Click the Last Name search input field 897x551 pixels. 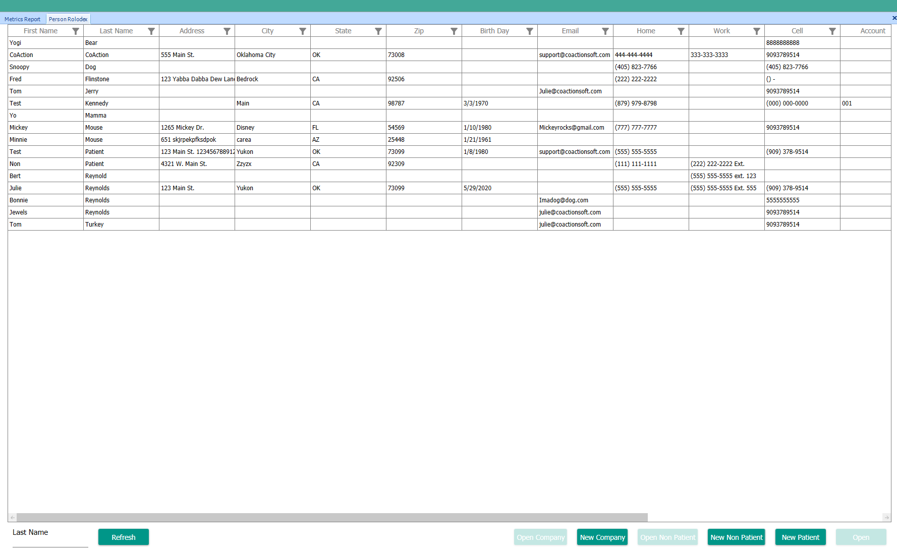pos(50,543)
